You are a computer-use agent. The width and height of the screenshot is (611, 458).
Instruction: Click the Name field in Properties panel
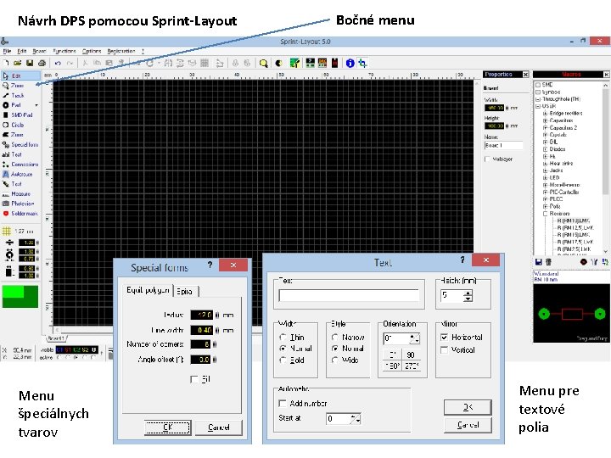click(503, 145)
